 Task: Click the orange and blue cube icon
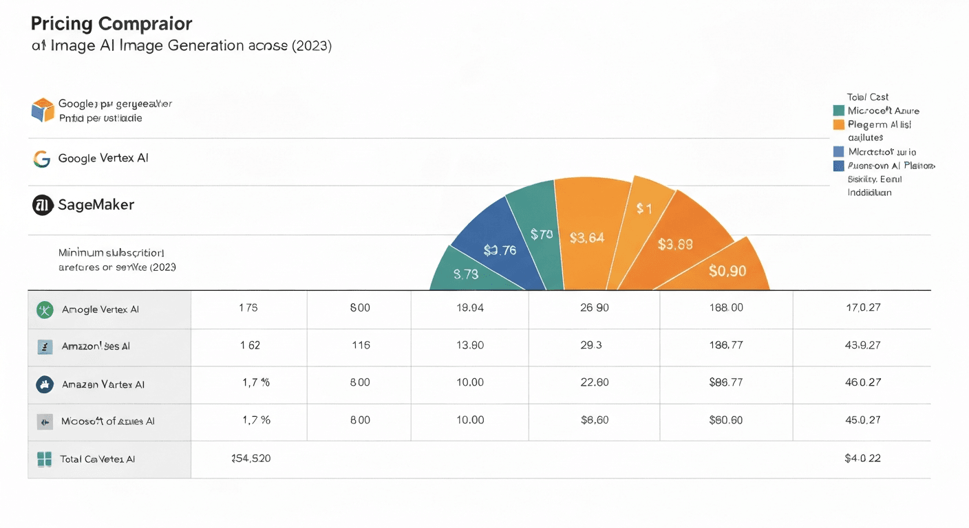(x=43, y=111)
